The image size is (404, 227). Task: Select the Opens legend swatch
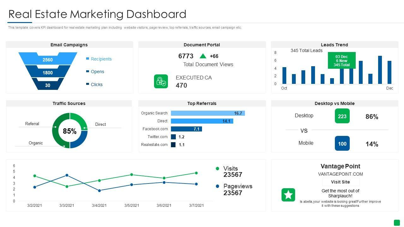pyautogui.click(x=87, y=71)
